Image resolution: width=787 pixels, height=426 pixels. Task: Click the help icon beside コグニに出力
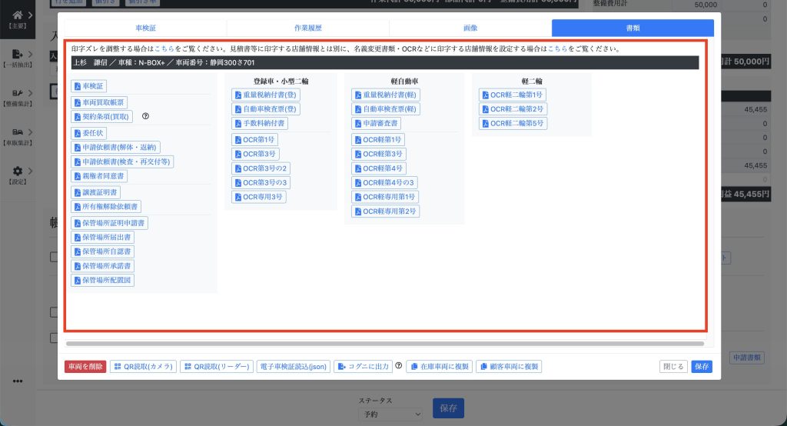399,366
